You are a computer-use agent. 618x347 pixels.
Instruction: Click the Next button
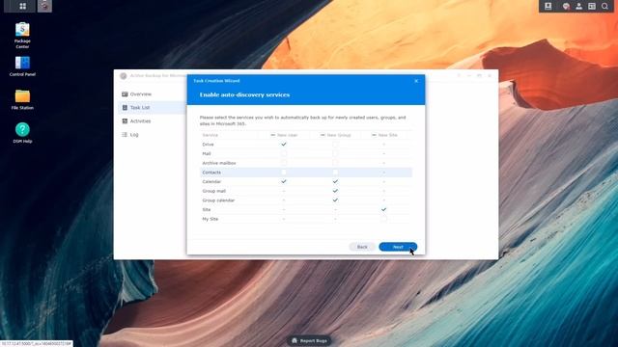tap(398, 247)
